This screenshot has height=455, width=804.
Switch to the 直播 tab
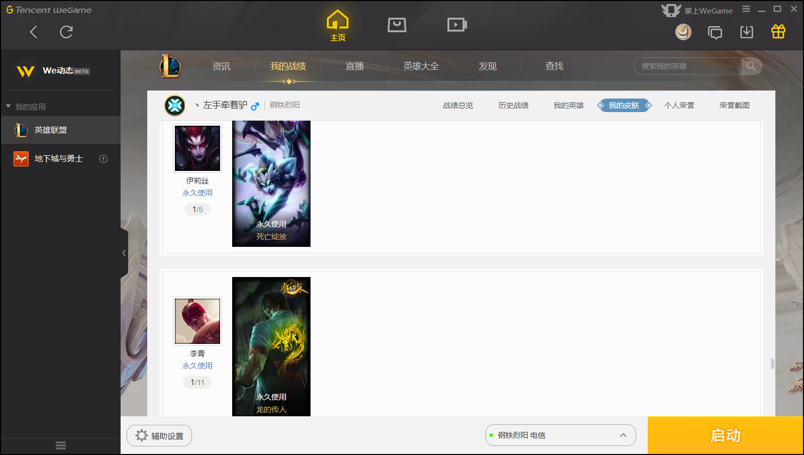point(355,66)
